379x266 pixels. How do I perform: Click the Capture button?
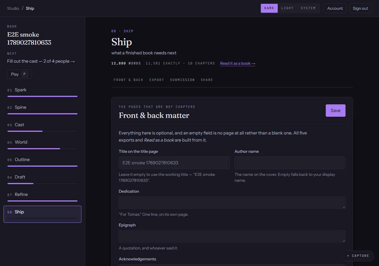[x=358, y=256]
